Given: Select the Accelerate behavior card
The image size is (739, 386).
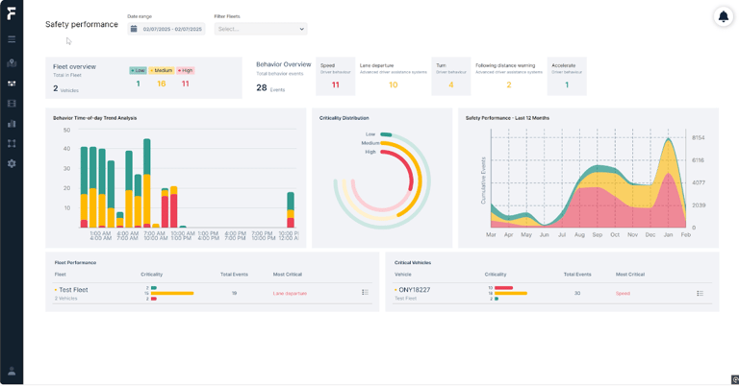Looking at the screenshot, I should tap(567, 76).
